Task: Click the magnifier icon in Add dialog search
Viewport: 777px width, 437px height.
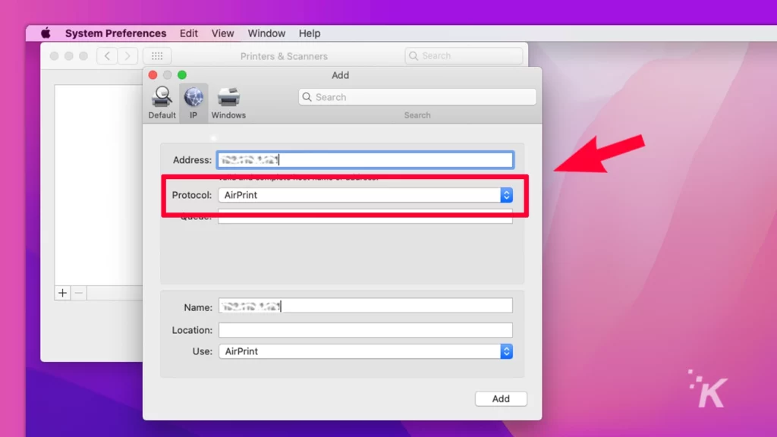Action: tap(307, 97)
